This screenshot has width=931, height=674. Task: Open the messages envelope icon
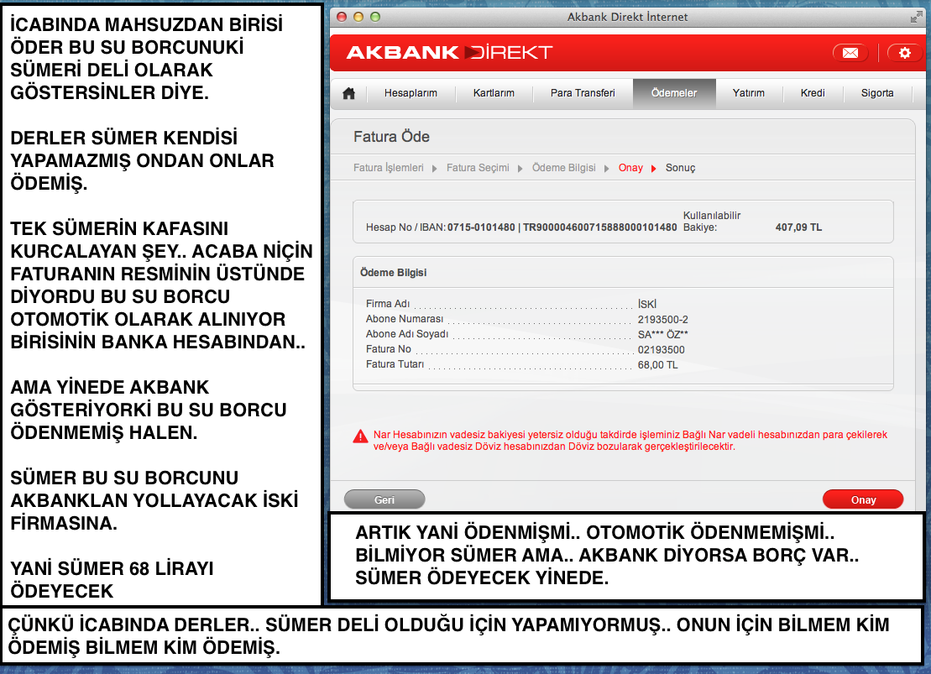pyautogui.click(x=850, y=53)
